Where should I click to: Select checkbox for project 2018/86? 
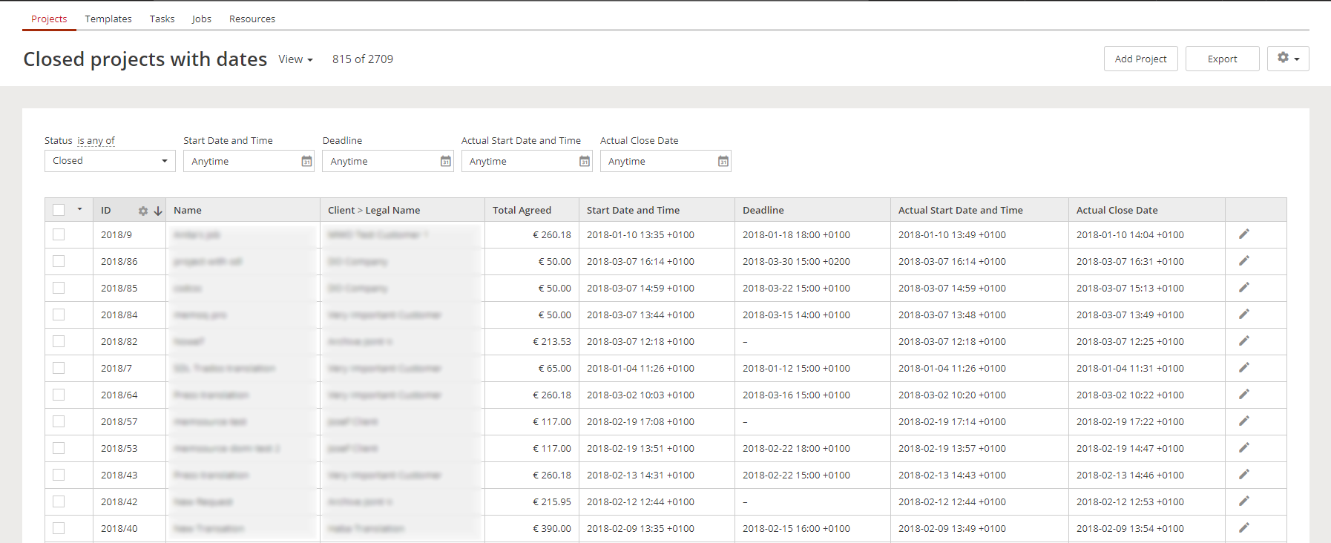[x=59, y=261]
